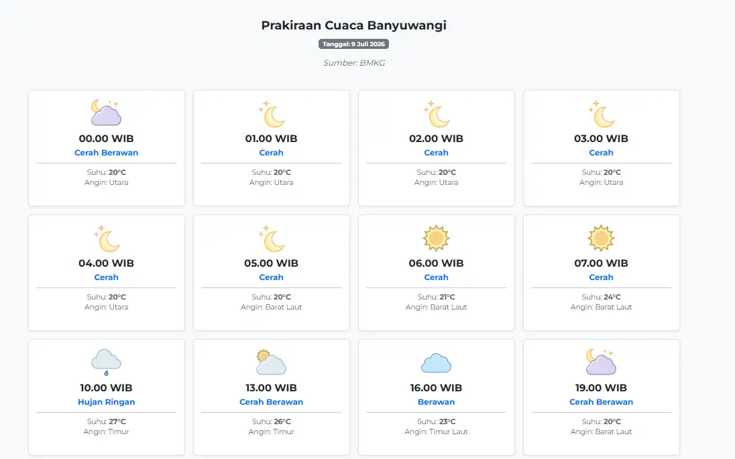Click the moon icon above 01.00 WIB

[x=272, y=114]
